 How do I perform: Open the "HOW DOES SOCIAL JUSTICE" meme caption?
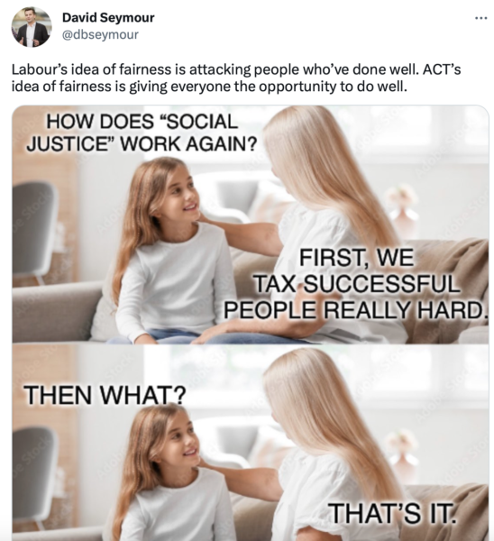142,133
